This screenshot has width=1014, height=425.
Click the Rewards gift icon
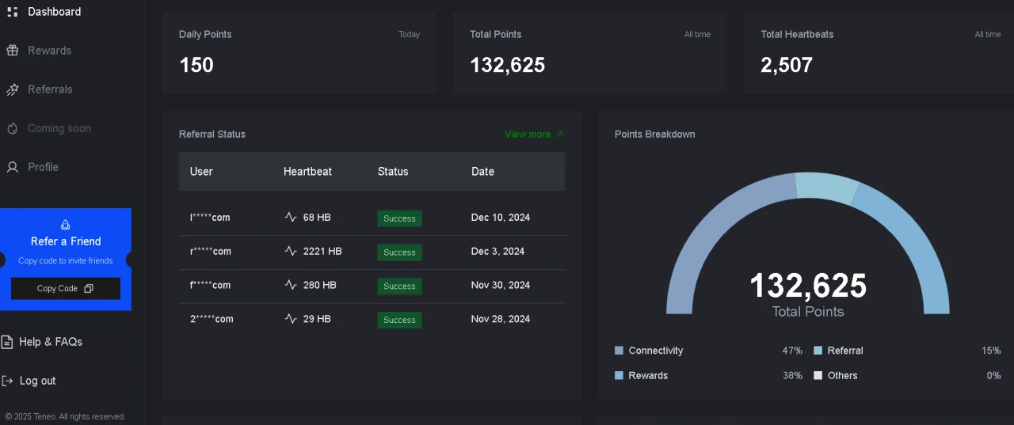coord(13,51)
